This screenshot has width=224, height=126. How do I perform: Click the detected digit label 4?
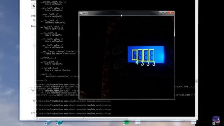point(137,63)
